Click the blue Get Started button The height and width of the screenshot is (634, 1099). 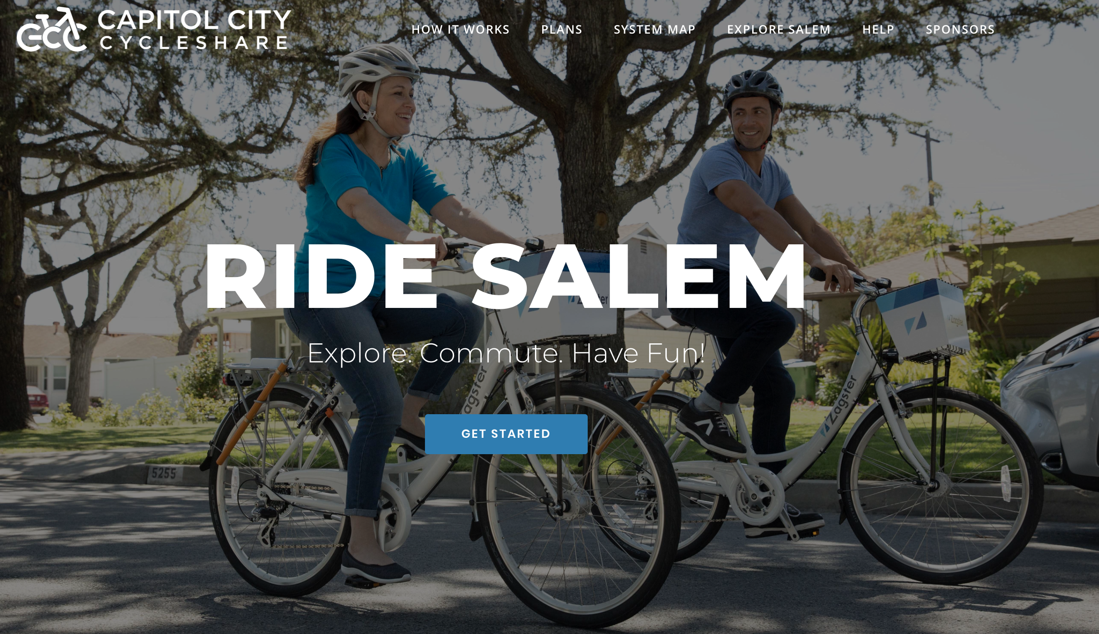coord(506,434)
